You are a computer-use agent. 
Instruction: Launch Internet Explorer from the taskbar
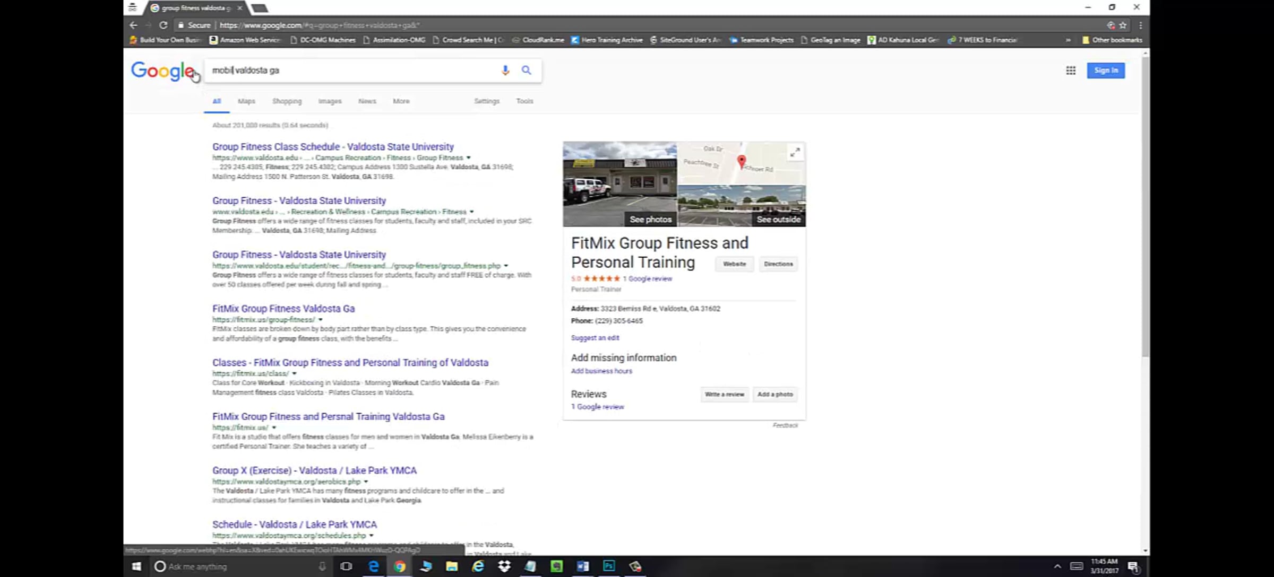[x=478, y=566]
